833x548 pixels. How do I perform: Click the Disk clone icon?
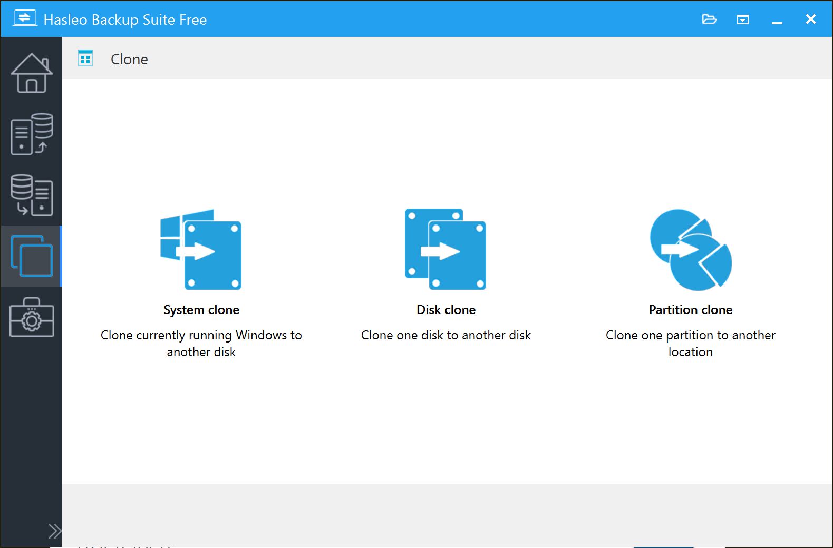tap(445, 249)
